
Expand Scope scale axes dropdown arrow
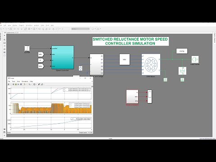click(x=36, y=84)
